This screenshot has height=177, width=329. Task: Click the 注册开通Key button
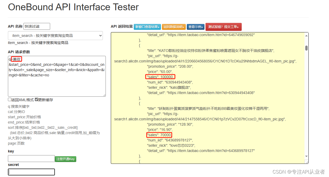pos(65,159)
